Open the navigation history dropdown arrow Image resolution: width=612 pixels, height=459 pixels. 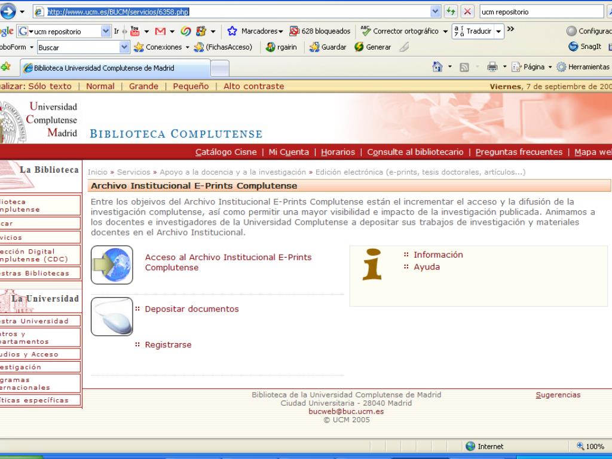(22, 12)
